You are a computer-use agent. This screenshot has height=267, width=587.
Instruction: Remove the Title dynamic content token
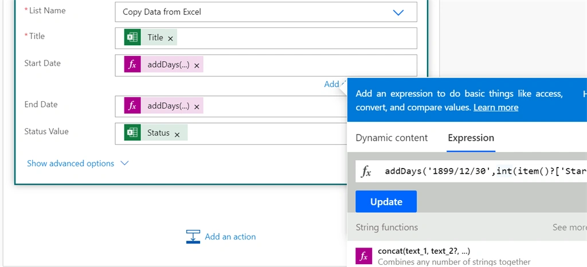pyautogui.click(x=170, y=38)
